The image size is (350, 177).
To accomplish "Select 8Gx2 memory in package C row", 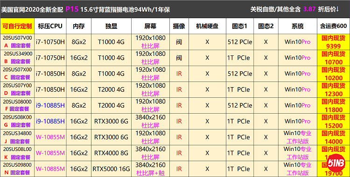I will click(79, 74).
